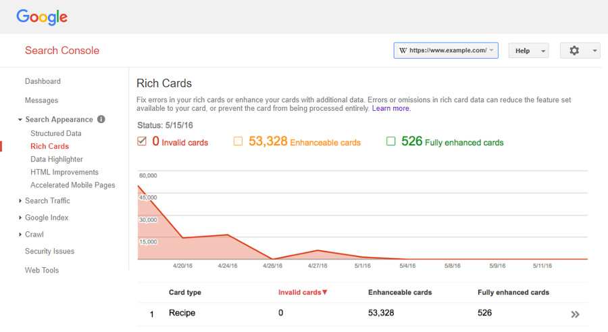
Task: Open Web Tools
Action: pyautogui.click(x=42, y=270)
